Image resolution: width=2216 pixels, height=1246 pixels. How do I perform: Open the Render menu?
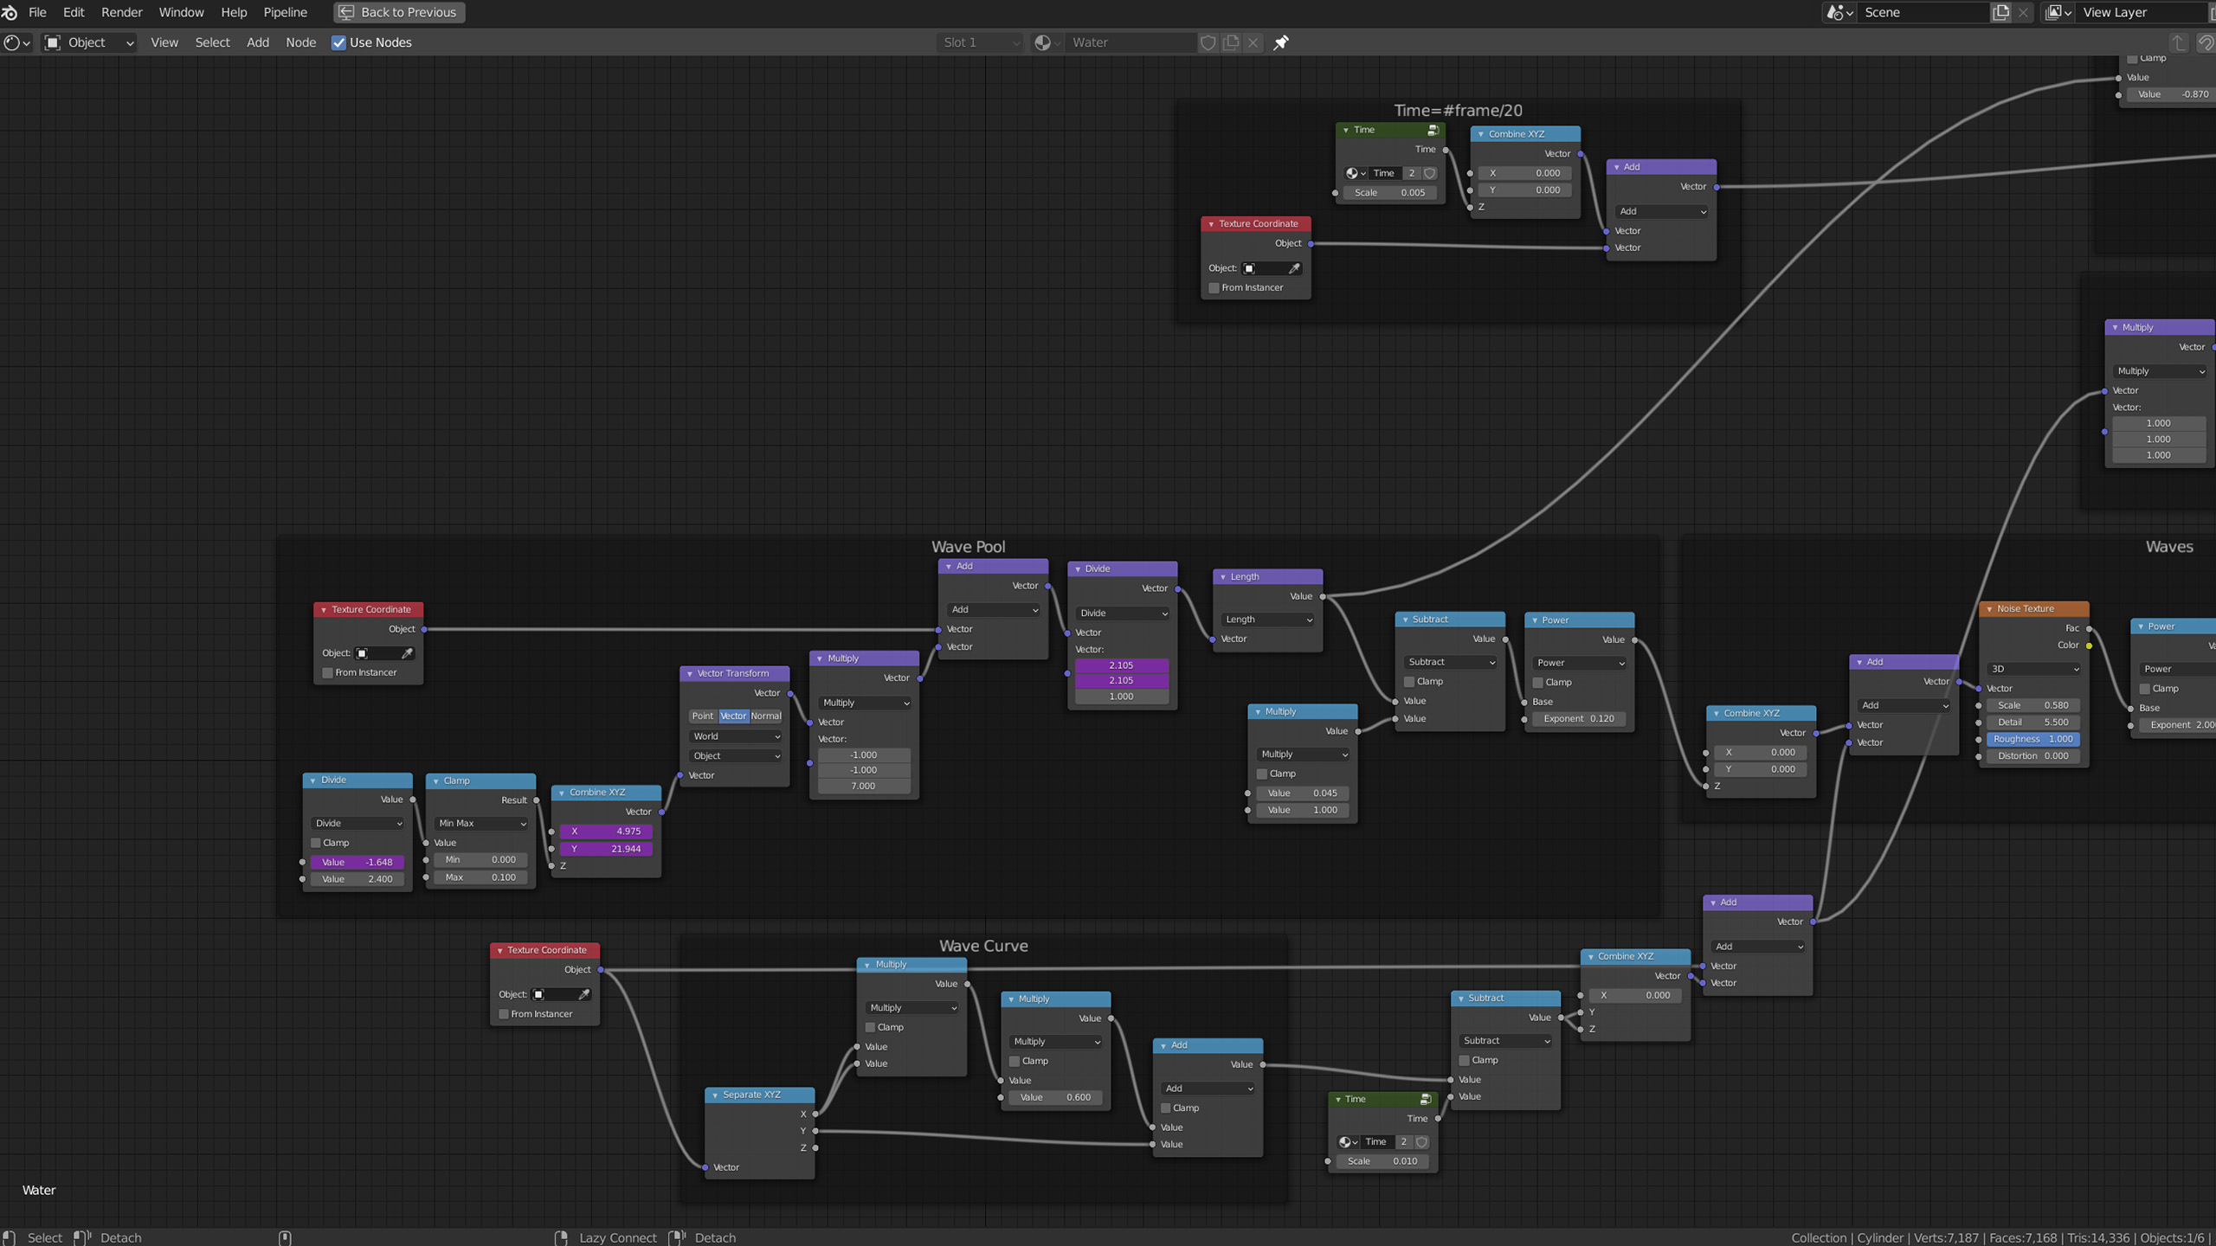pyautogui.click(x=121, y=12)
